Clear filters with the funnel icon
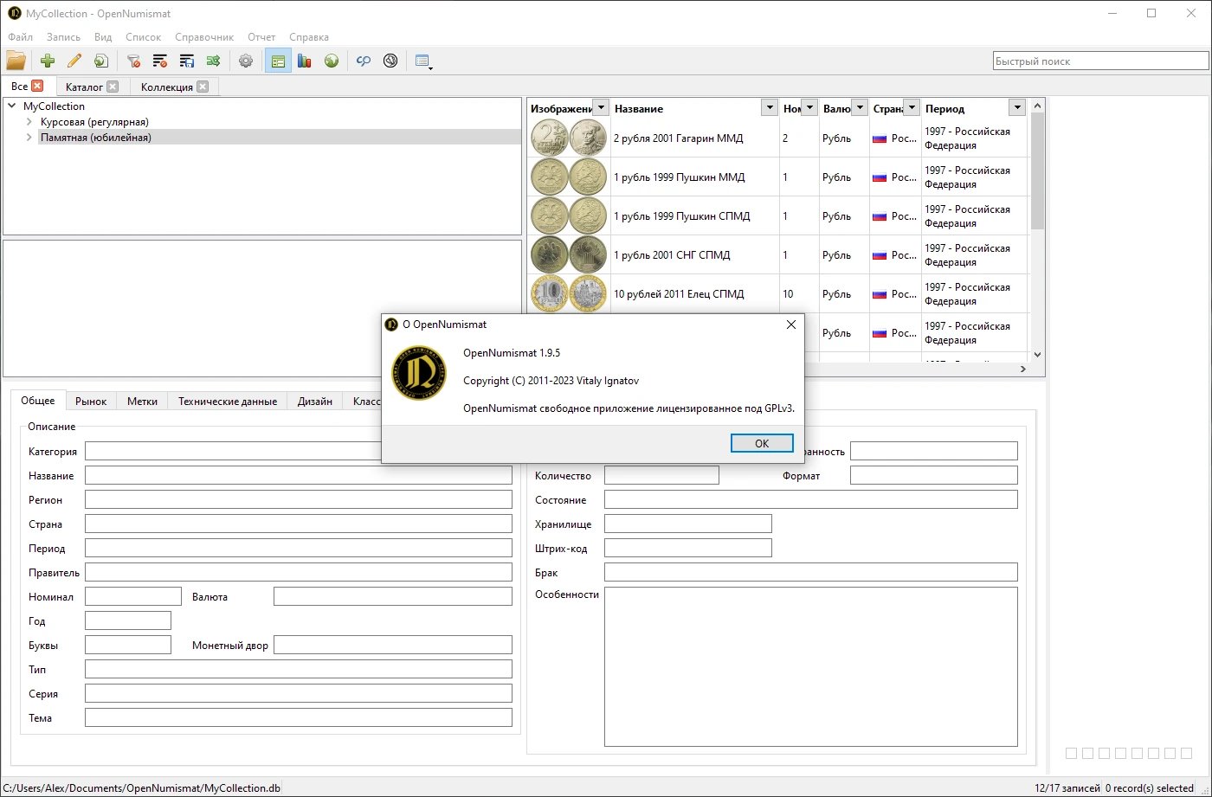This screenshot has height=797, width=1212. tap(133, 61)
